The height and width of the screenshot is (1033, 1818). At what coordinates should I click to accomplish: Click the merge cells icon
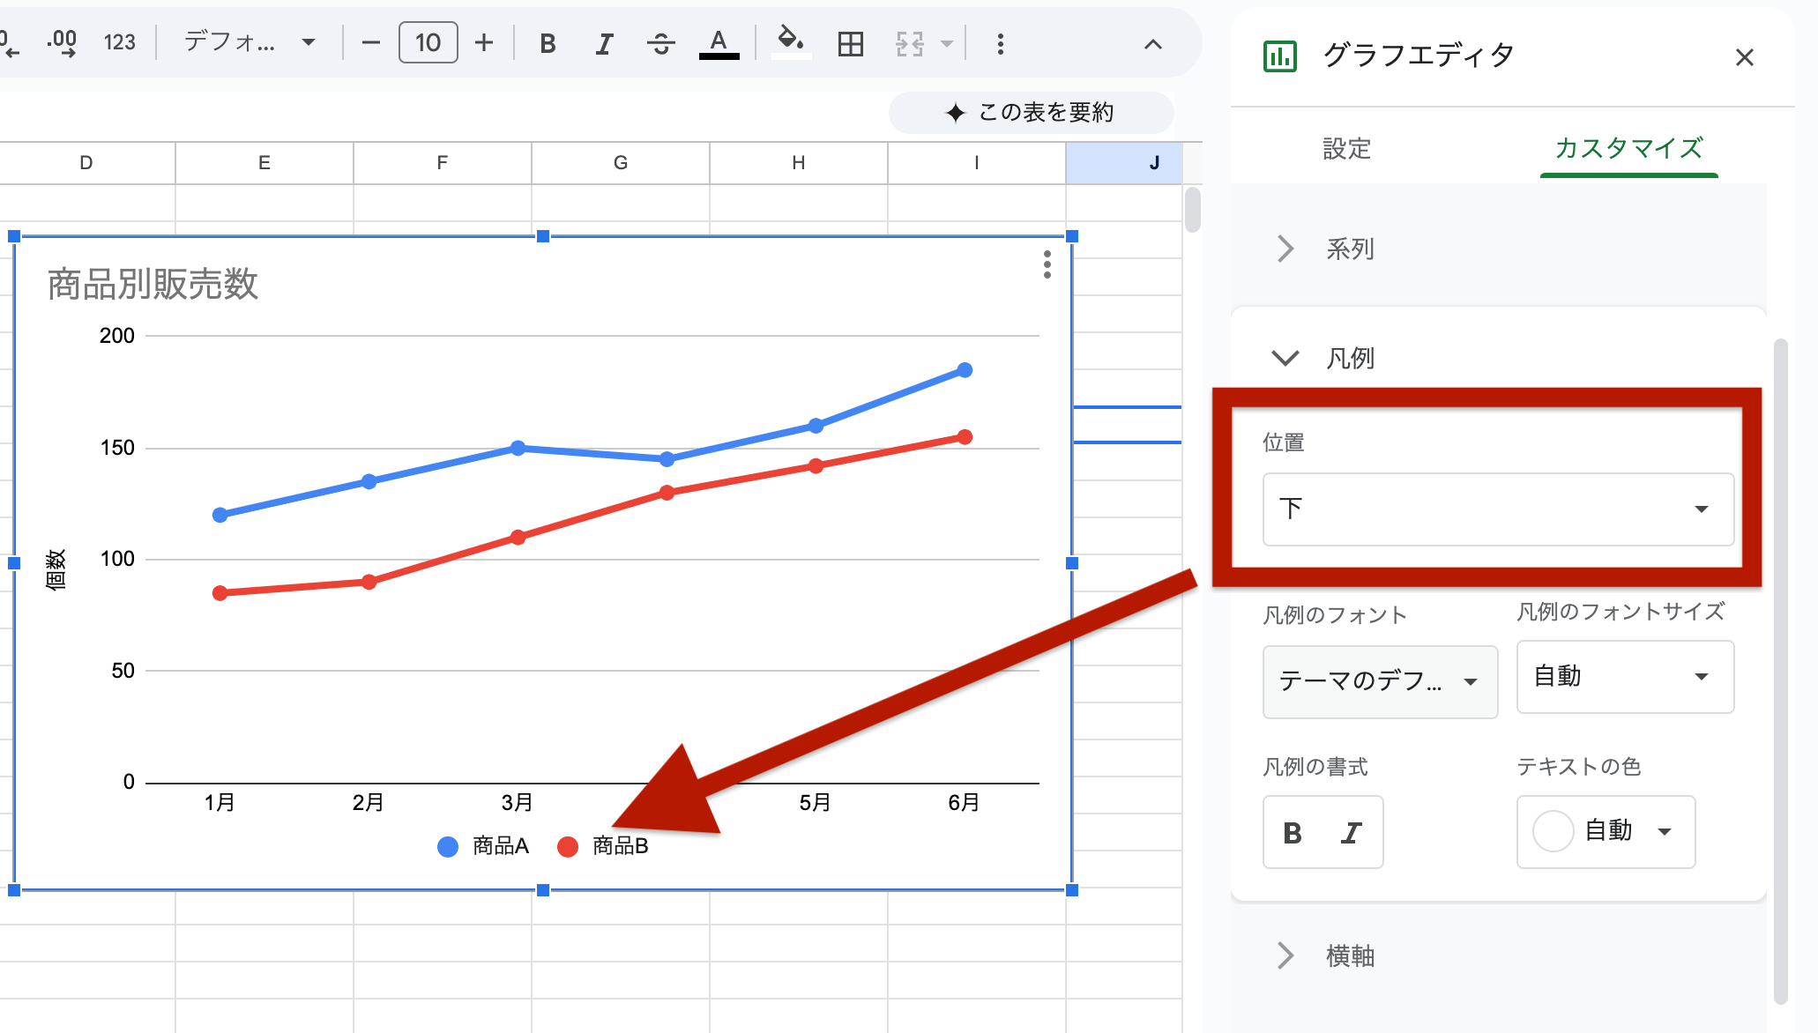click(x=908, y=43)
